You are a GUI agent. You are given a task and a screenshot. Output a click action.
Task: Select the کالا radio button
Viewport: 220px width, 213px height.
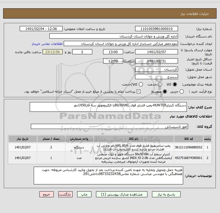click(x=175, y=84)
